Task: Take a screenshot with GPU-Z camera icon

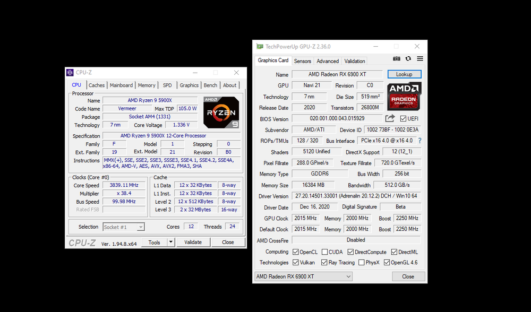Action: [397, 59]
